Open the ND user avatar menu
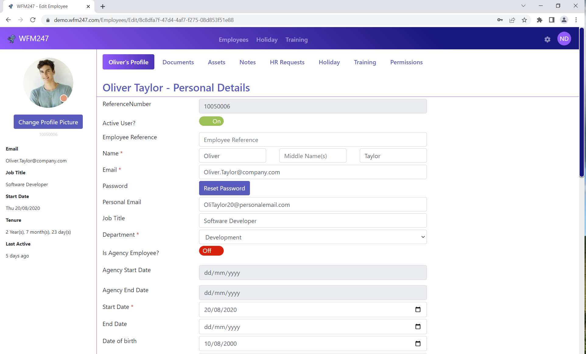 564,39
